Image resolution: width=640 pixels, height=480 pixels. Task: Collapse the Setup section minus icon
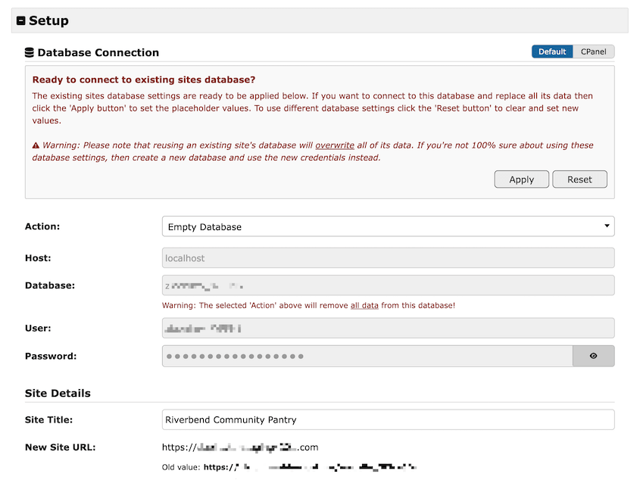pos(20,20)
